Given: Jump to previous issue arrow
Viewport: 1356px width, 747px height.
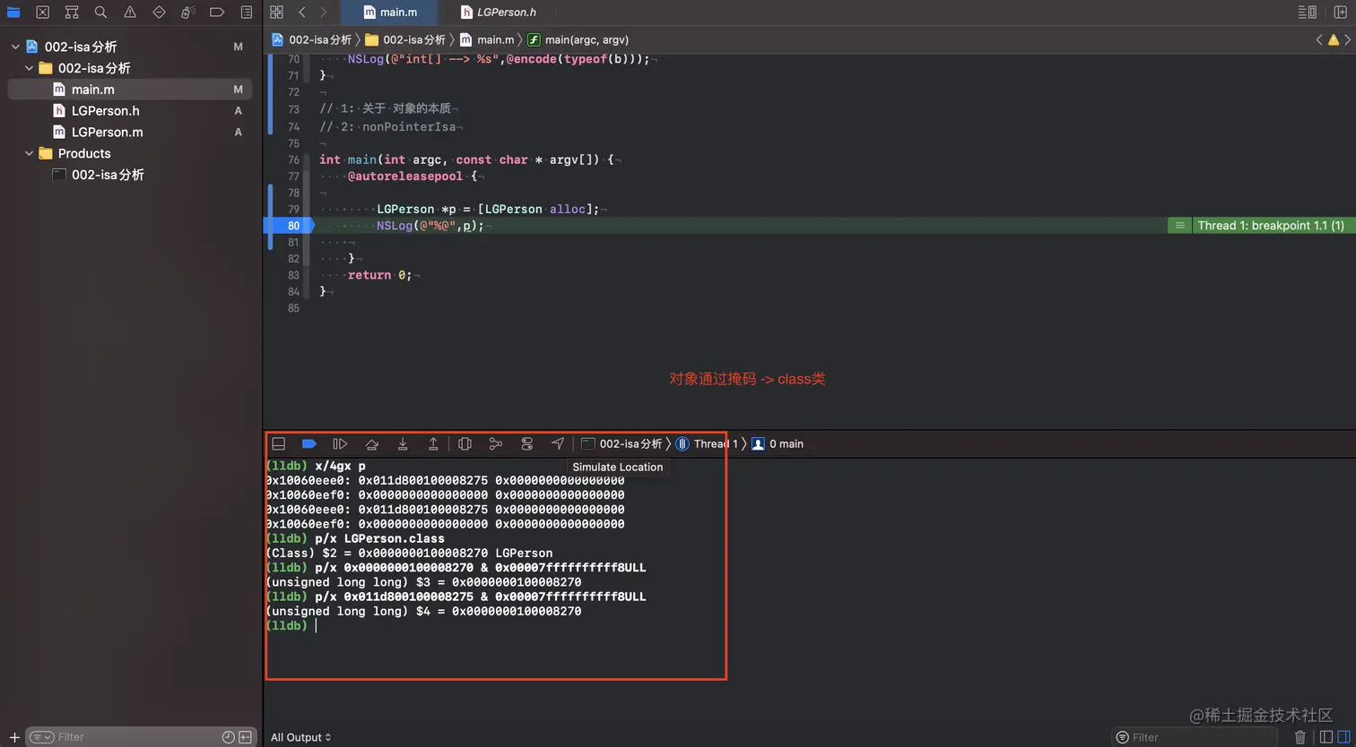Looking at the screenshot, I should tap(1319, 39).
